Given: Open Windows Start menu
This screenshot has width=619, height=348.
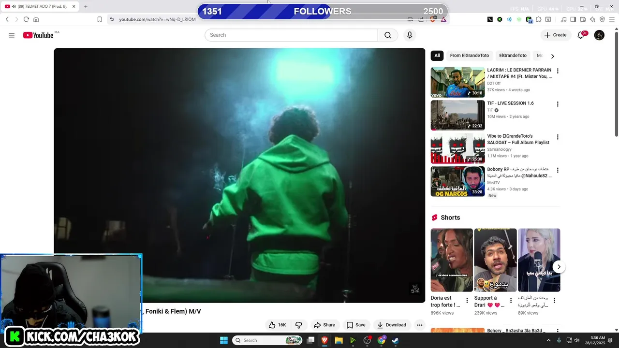Looking at the screenshot, I should point(224,340).
